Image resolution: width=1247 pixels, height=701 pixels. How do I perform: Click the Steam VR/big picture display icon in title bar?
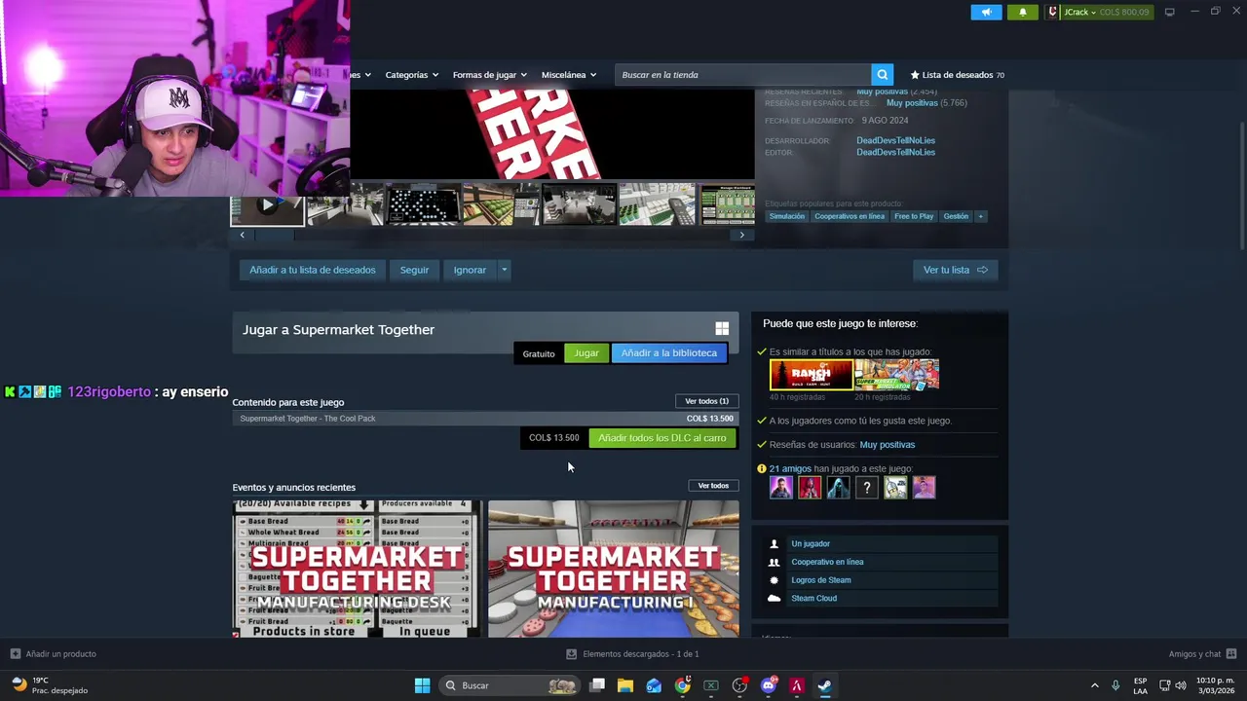point(1169,12)
